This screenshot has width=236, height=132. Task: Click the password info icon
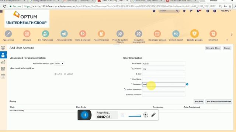coord(187,84)
